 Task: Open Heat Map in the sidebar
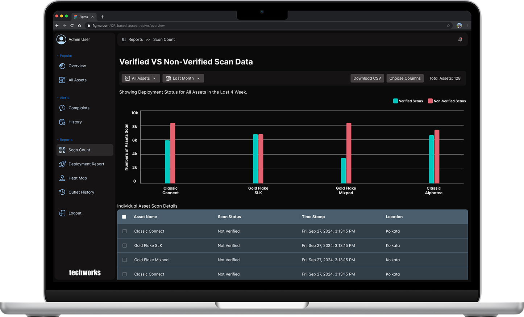pos(78,178)
